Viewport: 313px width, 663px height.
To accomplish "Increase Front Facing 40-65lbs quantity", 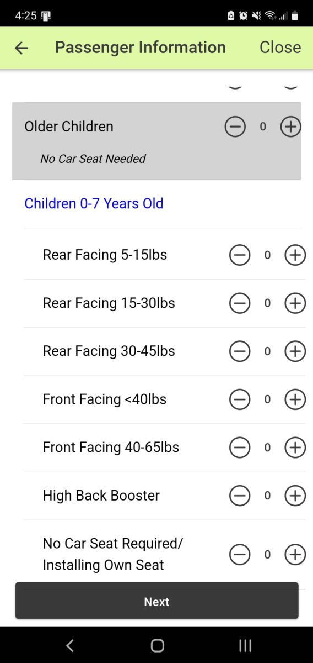I will click(x=295, y=448).
